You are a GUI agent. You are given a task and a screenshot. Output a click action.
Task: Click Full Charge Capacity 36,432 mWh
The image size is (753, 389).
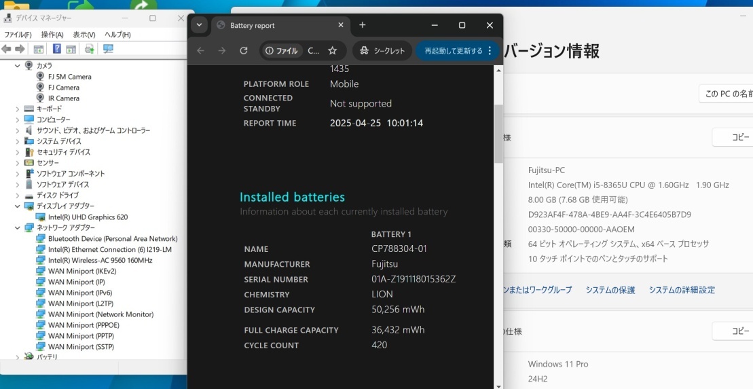click(x=398, y=330)
